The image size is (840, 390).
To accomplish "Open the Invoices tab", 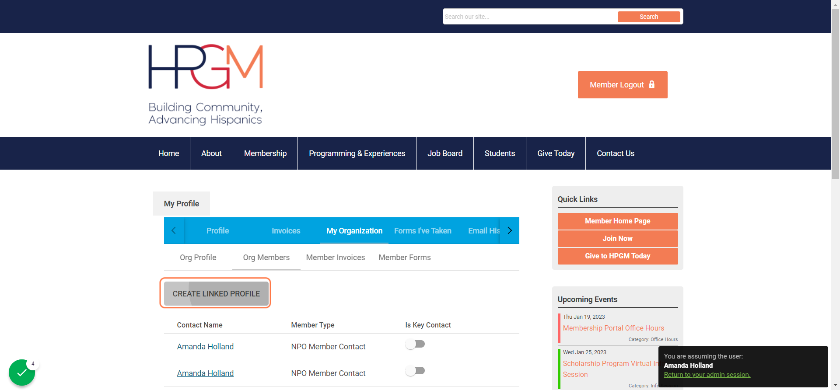I will tap(286, 230).
